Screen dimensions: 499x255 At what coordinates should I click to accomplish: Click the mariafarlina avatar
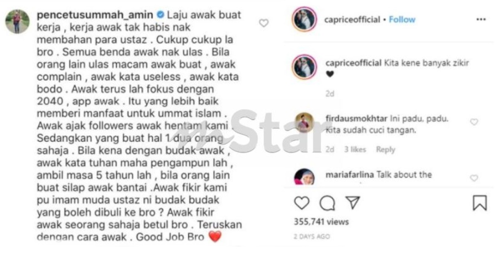tap(304, 177)
